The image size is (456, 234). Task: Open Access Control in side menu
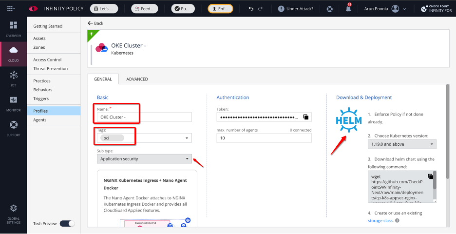coord(47,59)
